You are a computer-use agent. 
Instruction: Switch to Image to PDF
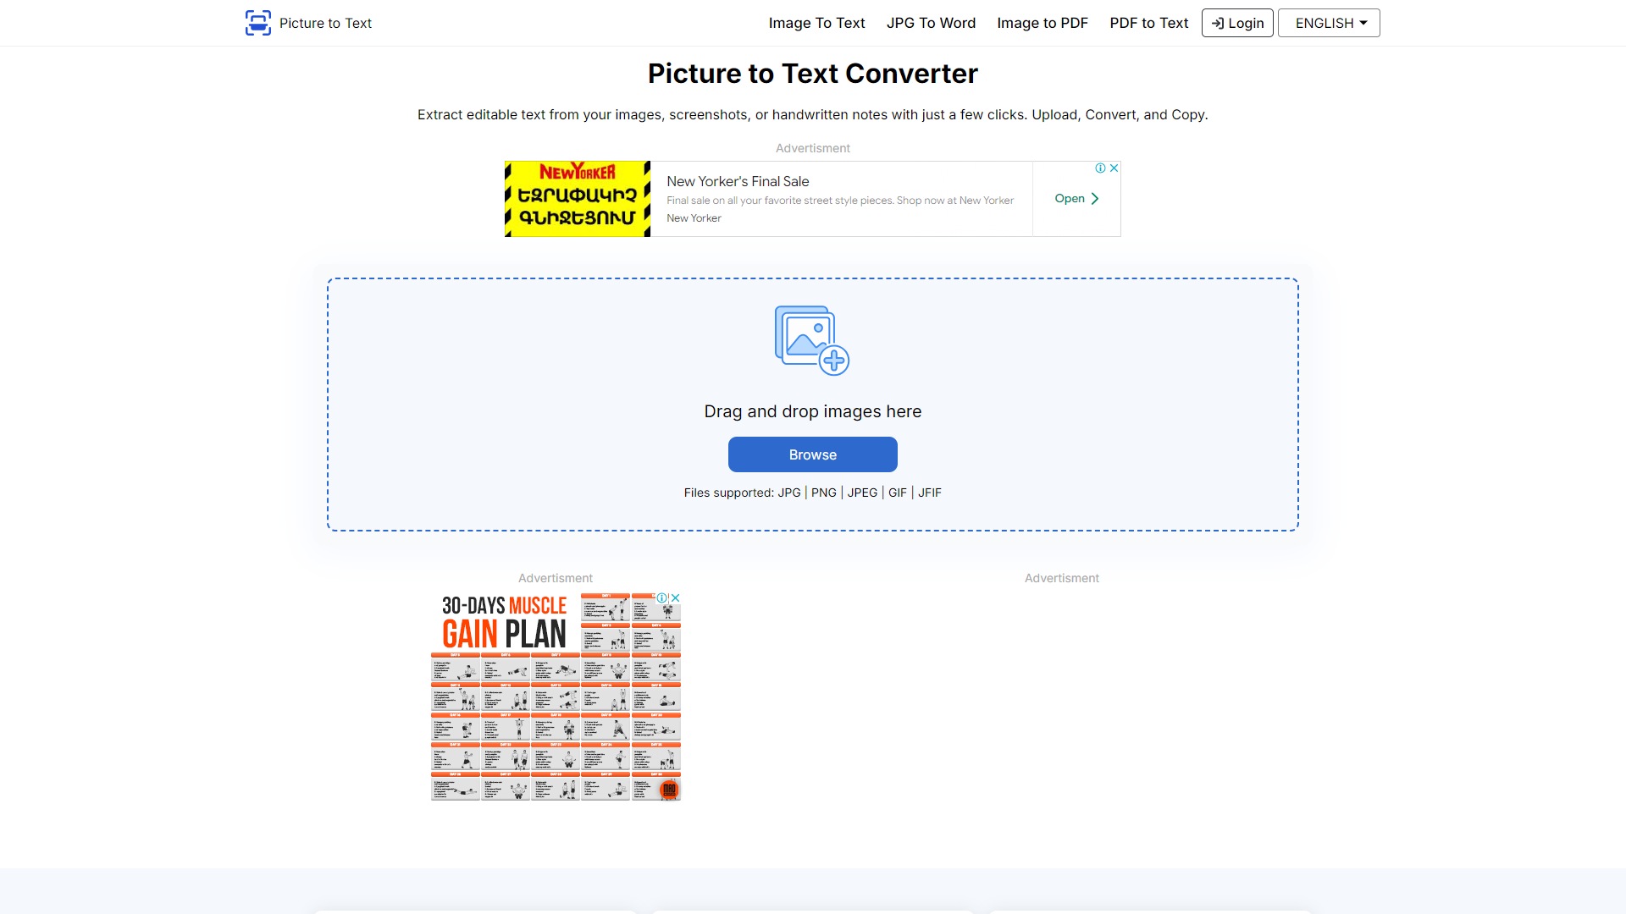(1043, 23)
